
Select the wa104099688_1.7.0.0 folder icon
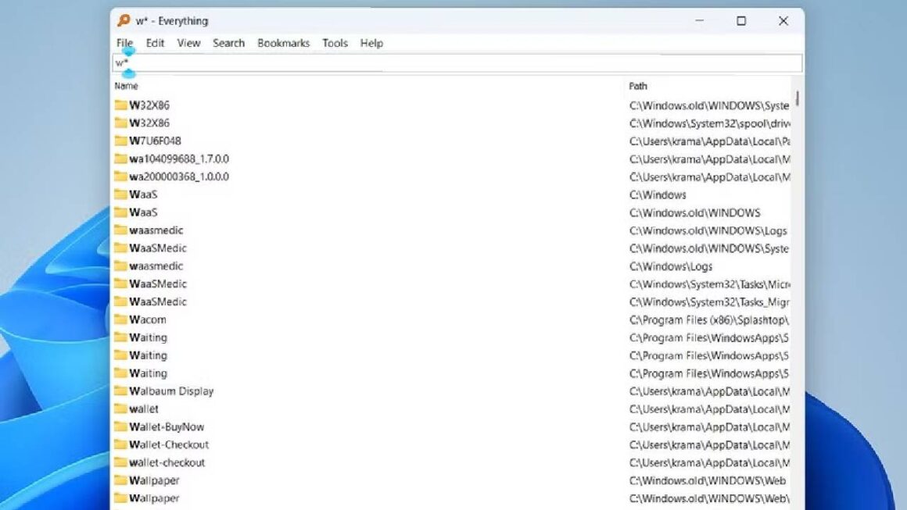[120, 159]
